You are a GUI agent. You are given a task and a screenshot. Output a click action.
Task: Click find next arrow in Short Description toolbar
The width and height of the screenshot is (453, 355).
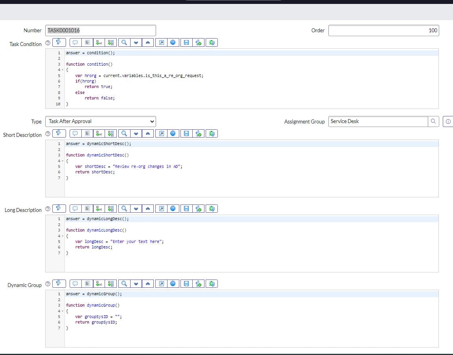tap(136, 133)
